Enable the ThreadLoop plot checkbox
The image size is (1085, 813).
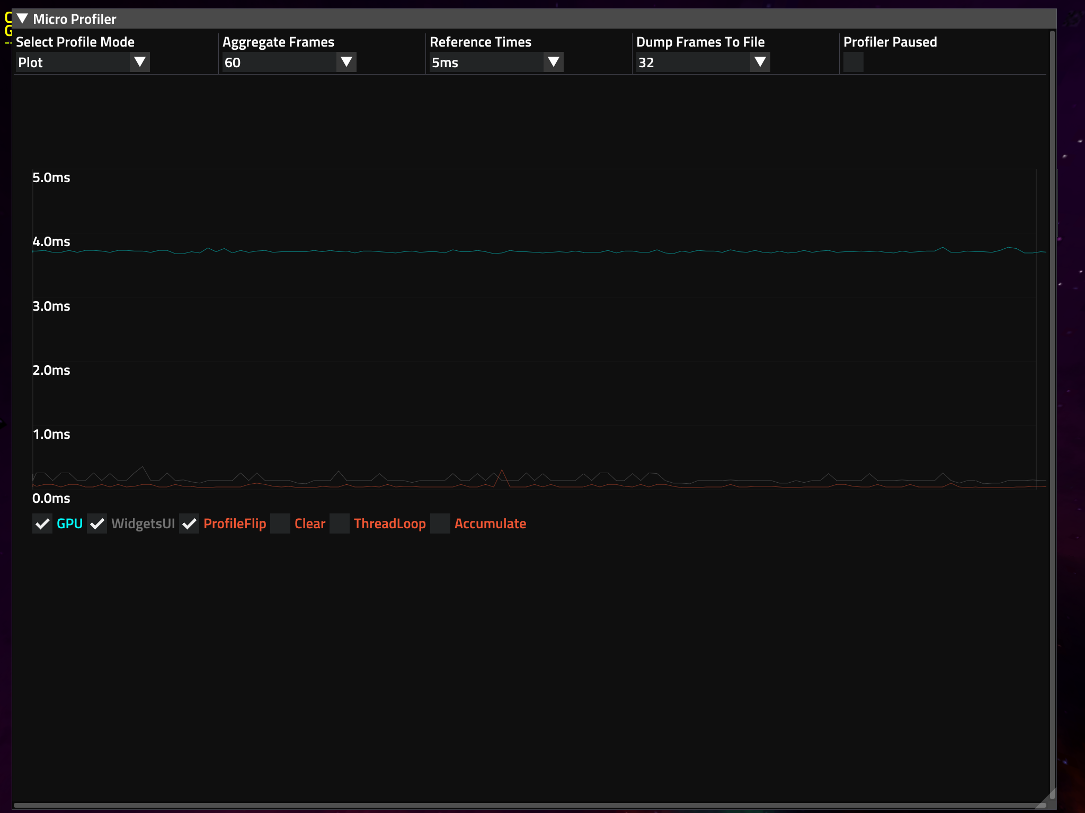coord(340,523)
